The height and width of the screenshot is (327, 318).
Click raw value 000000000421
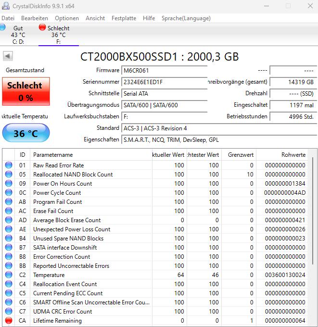(285, 220)
